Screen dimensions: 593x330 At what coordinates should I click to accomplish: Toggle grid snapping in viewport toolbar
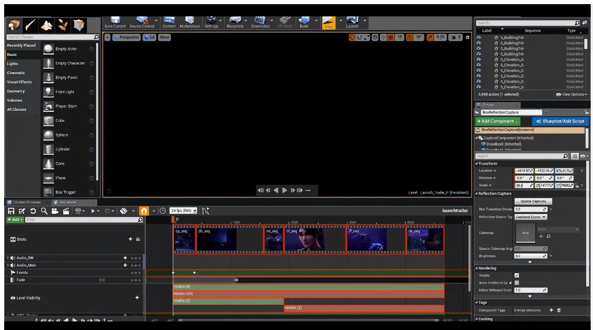pos(391,38)
